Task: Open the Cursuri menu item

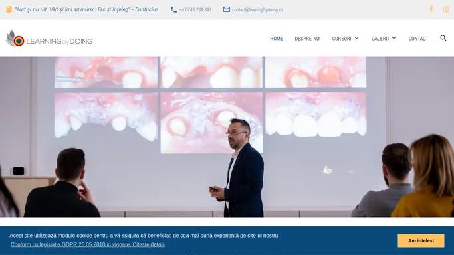Action: (x=342, y=38)
